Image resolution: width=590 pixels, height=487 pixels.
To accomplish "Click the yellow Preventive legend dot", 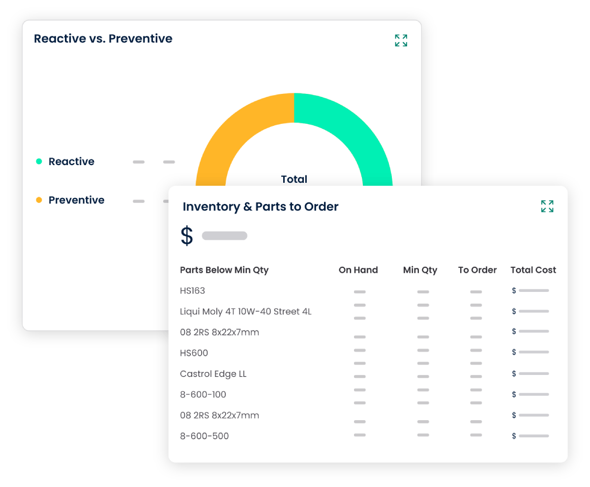I will [39, 200].
